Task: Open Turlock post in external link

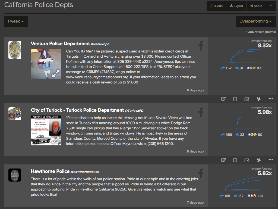Action: coord(223,160)
